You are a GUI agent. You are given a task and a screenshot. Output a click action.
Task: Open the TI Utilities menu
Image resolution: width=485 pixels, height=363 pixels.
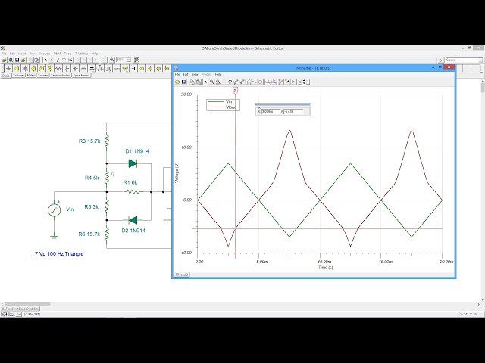pyautogui.click(x=81, y=54)
